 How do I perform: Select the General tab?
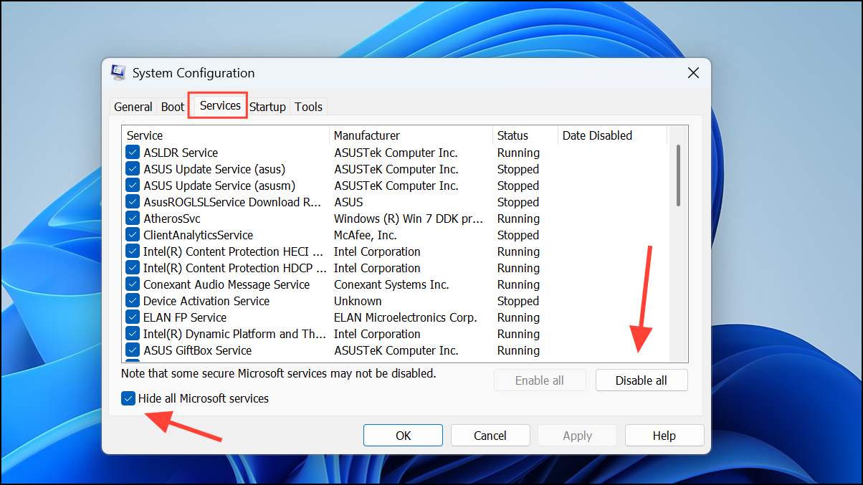pyautogui.click(x=133, y=106)
